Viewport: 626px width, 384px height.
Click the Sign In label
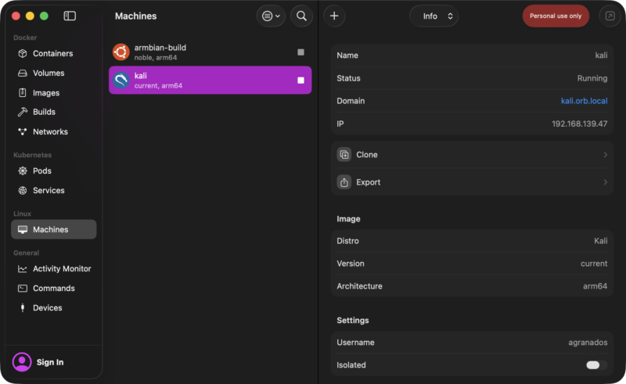point(50,362)
